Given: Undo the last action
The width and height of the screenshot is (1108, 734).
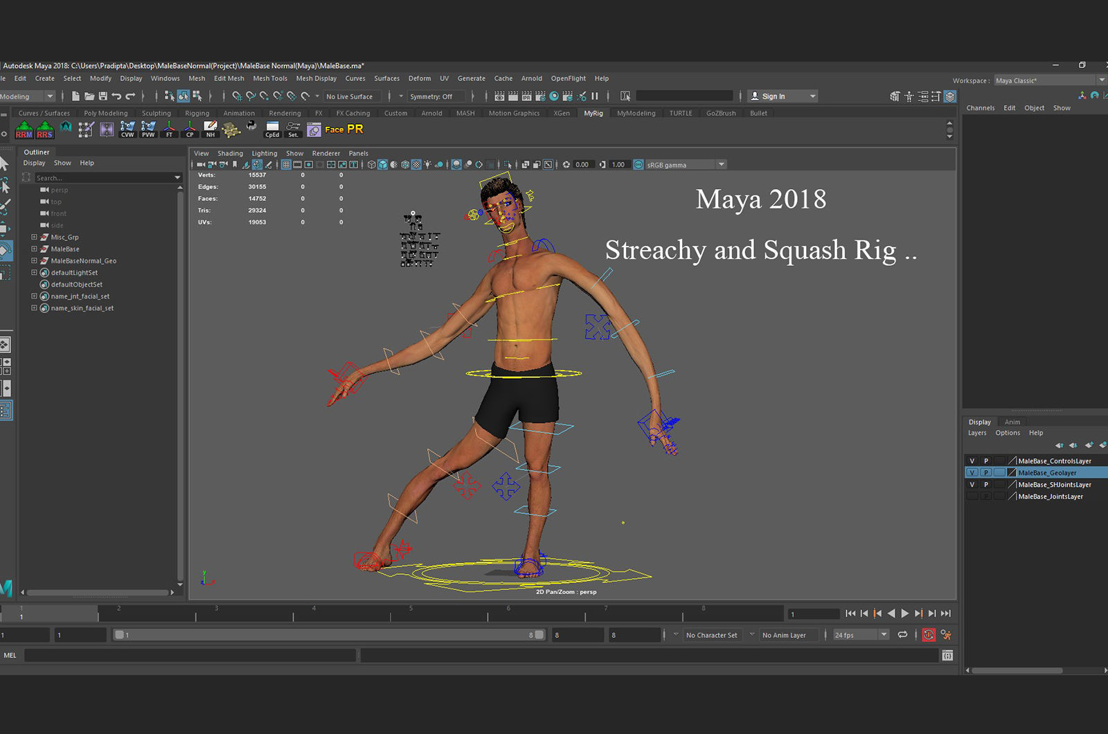Looking at the screenshot, I should click(116, 96).
